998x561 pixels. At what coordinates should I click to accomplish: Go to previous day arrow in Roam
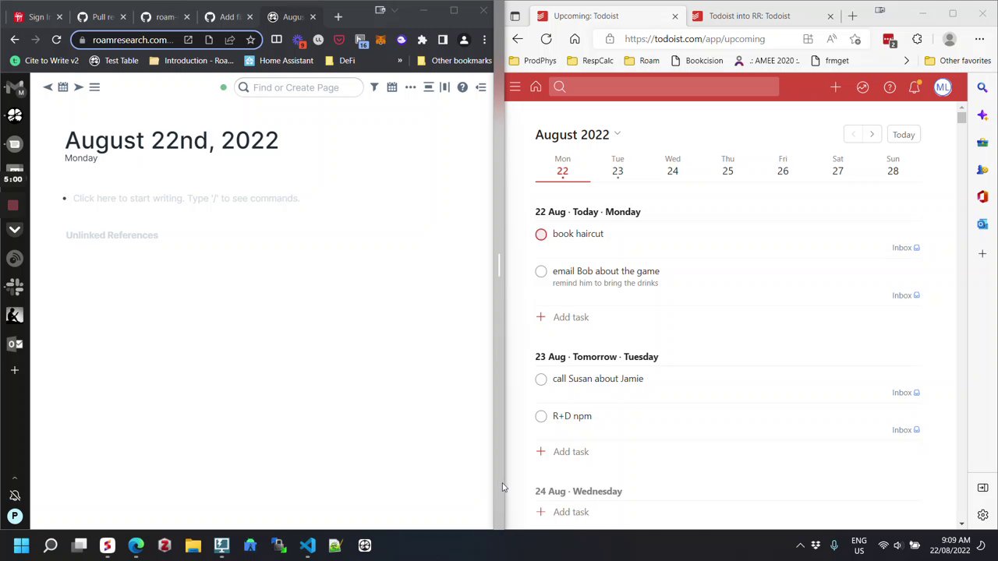48,87
